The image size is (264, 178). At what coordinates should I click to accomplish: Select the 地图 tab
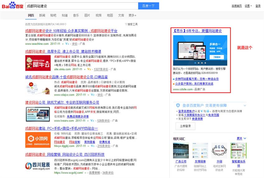[x=110, y=15]
